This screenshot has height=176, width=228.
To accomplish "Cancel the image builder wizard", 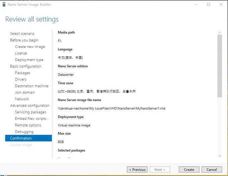I will point(212,169).
